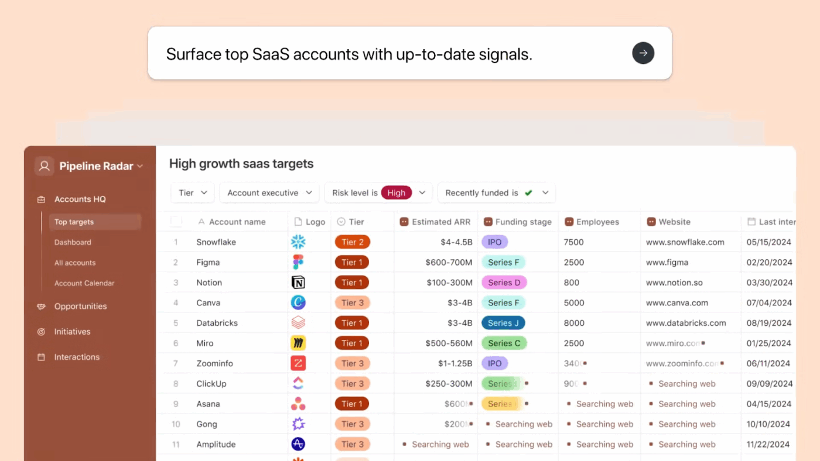Open the Account Calendar
Screen dimensions: 820x461
pos(85,283)
